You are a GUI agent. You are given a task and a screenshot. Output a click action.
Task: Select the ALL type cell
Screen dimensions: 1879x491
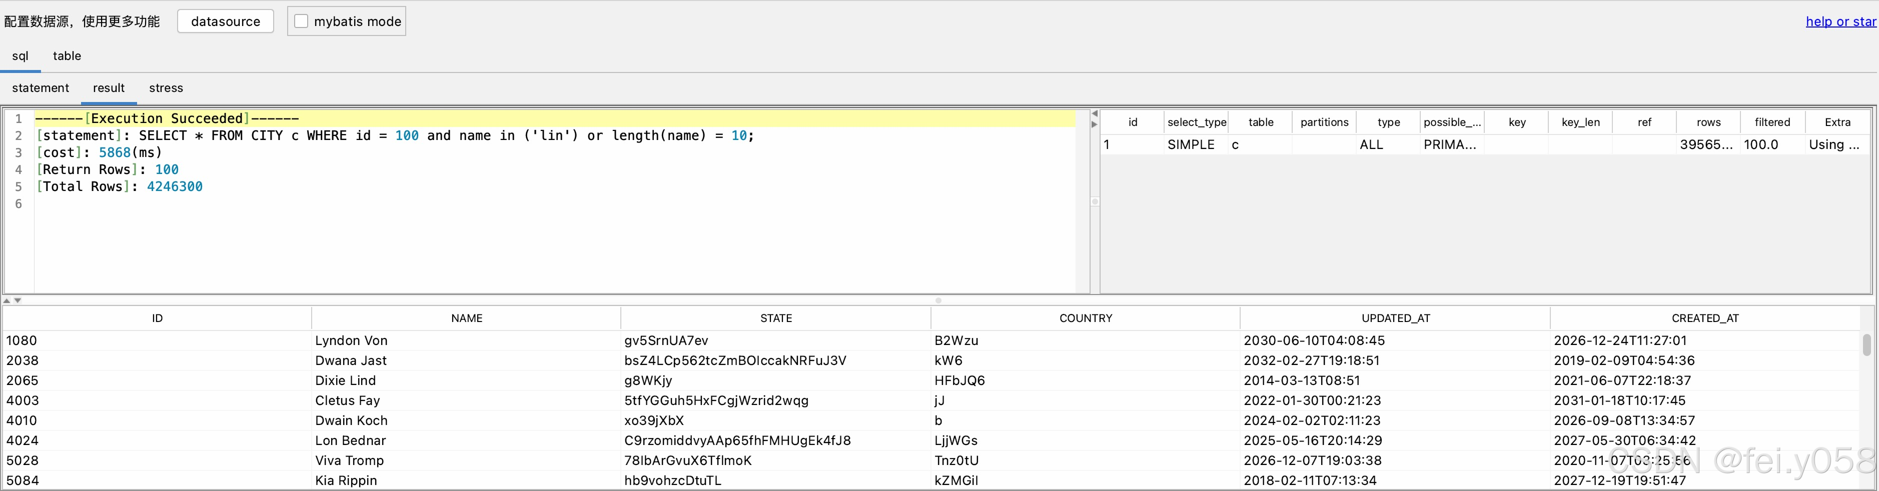click(x=1388, y=144)
